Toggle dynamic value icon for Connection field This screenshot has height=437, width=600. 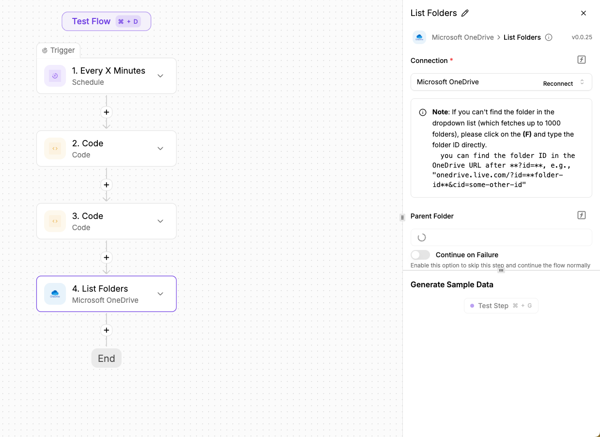point(582,60)
